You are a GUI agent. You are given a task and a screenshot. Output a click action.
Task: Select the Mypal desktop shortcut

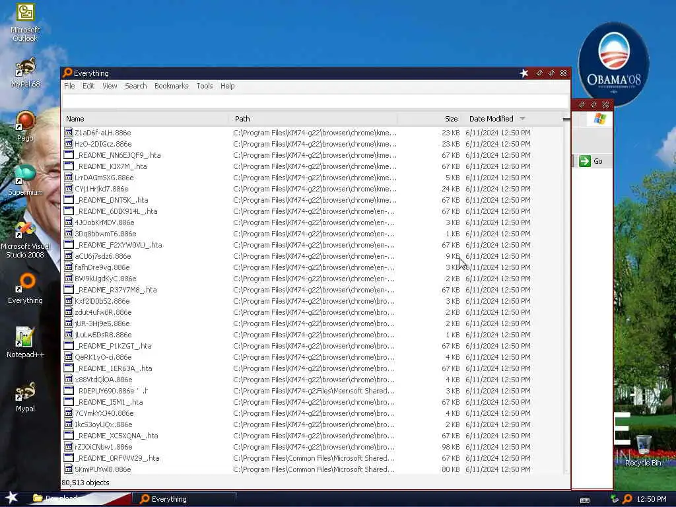point(25,397)
